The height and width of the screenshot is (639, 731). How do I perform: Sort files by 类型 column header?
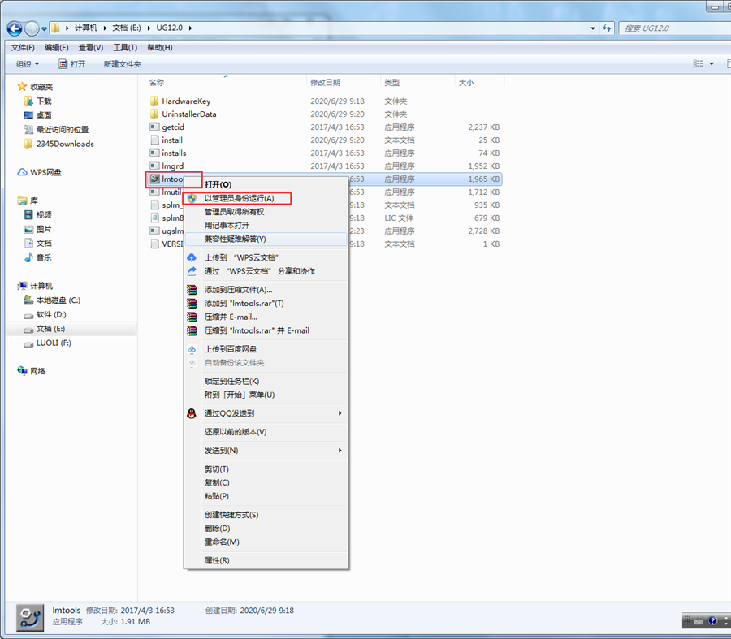[x=392, y=83]
